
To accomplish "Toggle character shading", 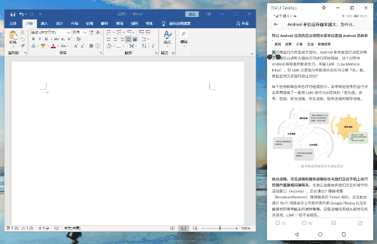I will (x=91, y=46).
